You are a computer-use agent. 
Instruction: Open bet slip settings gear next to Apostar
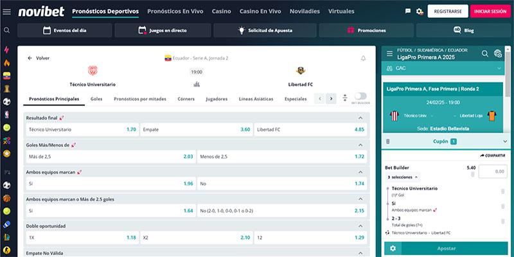coord(393,249)
